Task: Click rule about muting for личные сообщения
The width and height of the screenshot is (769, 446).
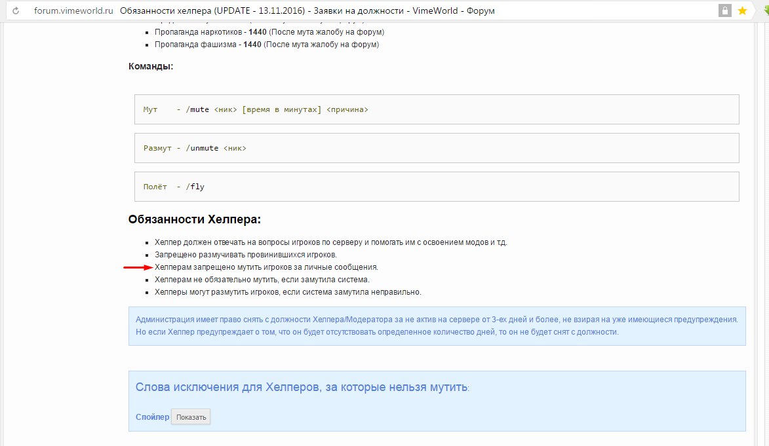Action: pyautogui.click(x=266, y=267)
